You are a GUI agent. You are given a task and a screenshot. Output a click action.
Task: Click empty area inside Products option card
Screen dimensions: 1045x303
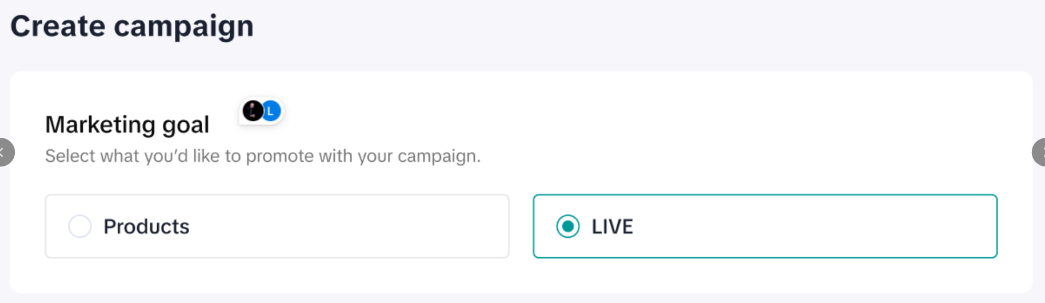354,226
